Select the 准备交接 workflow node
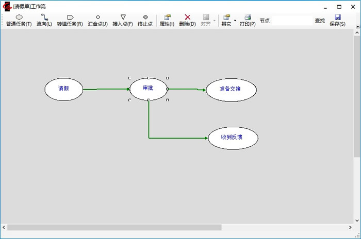361x239 pixels. (x=230, y=89)
